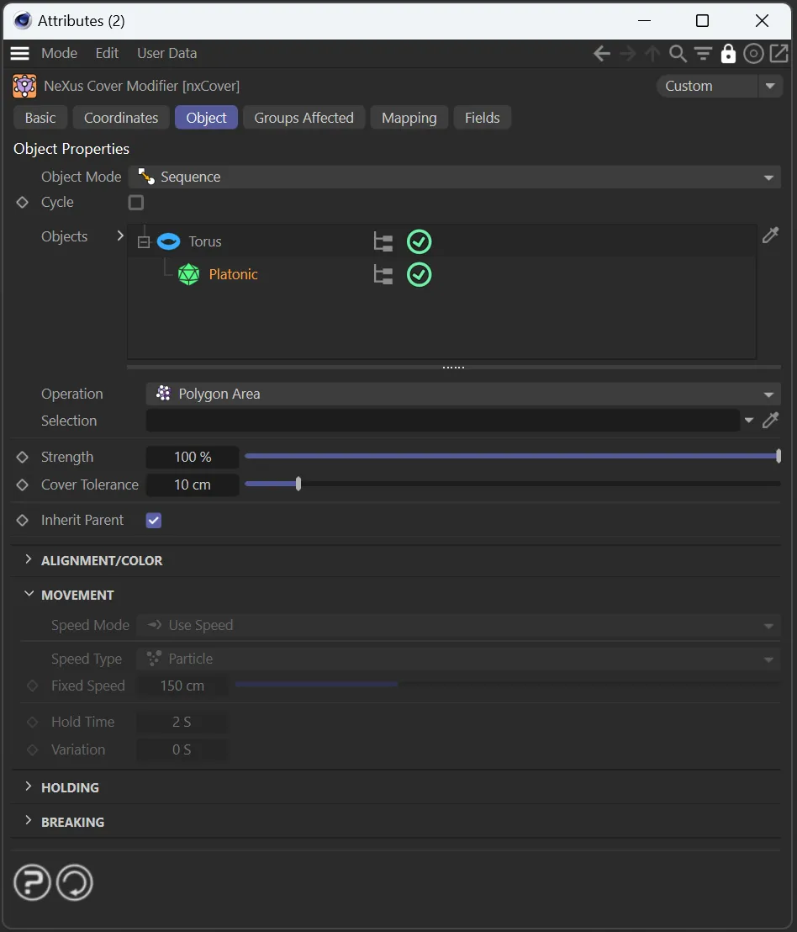Open the Operation Polygon Area dropdown

[x=462, y=395]
